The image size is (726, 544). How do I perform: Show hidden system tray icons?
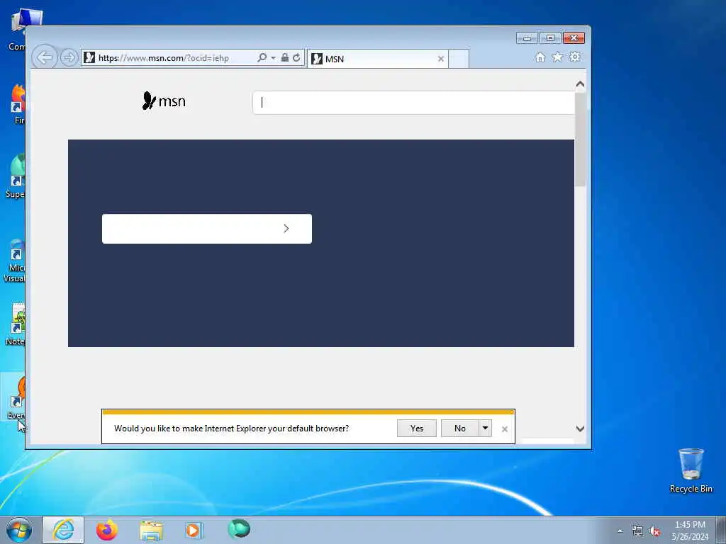coord(620,531)
